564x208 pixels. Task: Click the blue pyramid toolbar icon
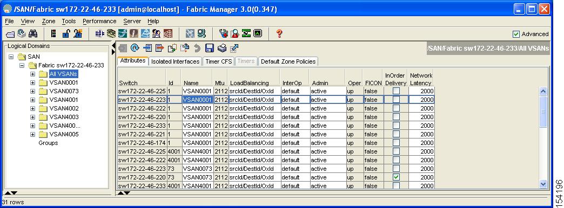point(145,34)
